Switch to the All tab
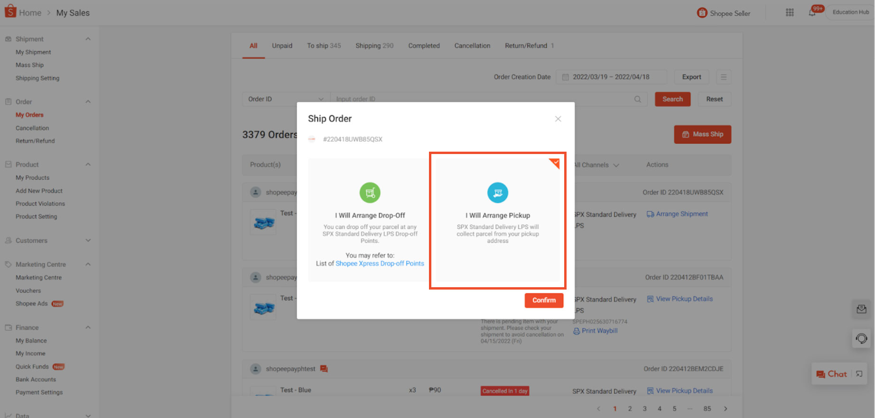 253,46
